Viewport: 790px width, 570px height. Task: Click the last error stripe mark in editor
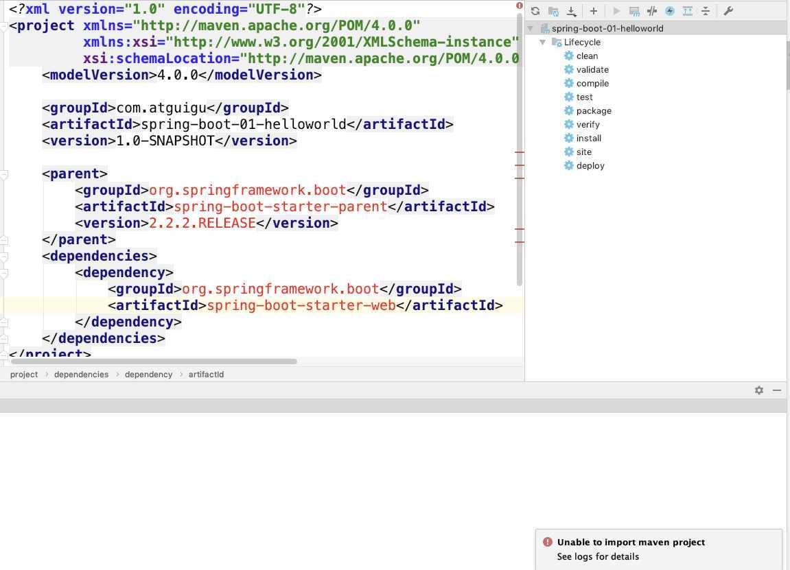(x=520, y=242)
